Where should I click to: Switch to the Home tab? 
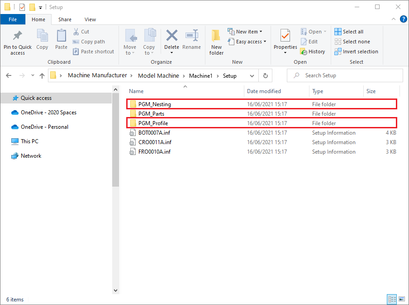coord(38,19)
